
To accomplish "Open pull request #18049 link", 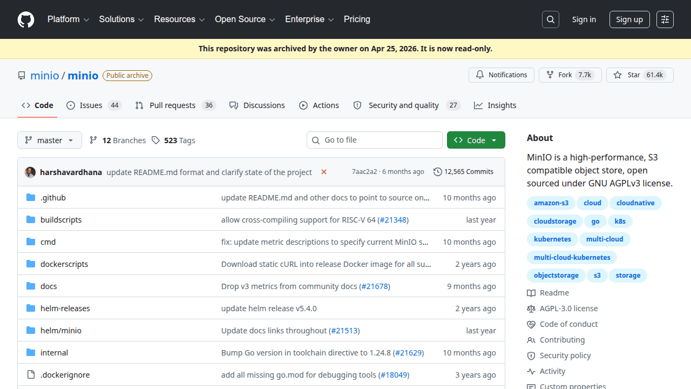I will [394, 375].
